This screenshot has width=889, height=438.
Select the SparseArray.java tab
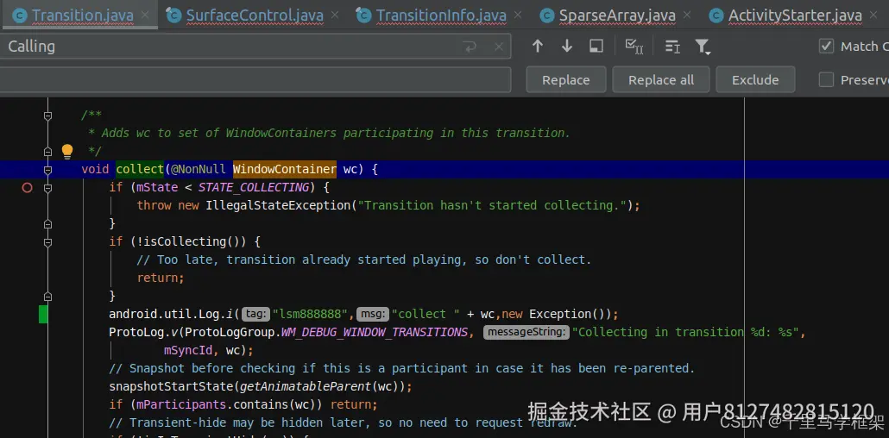617,16
